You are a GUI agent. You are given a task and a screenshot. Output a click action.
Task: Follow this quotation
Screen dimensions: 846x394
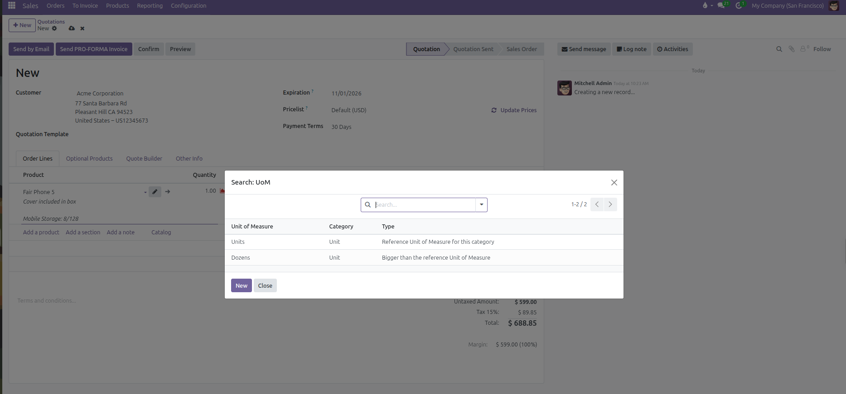[x=822, y=49]
